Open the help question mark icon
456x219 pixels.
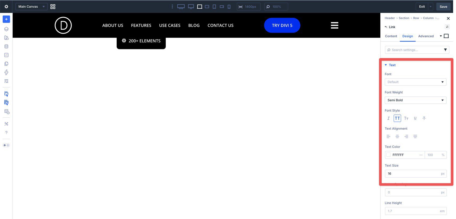coord(6,133)
